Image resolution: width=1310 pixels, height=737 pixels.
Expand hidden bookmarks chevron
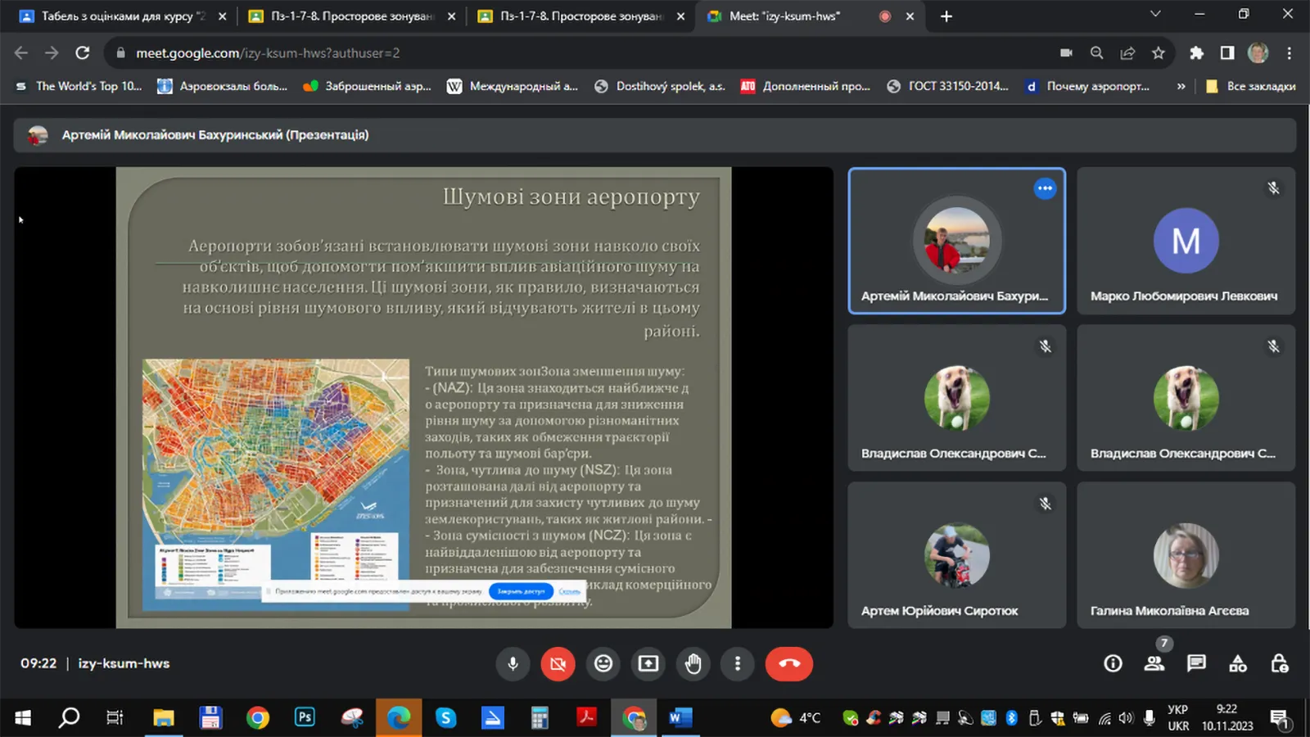click(1181, 86)
